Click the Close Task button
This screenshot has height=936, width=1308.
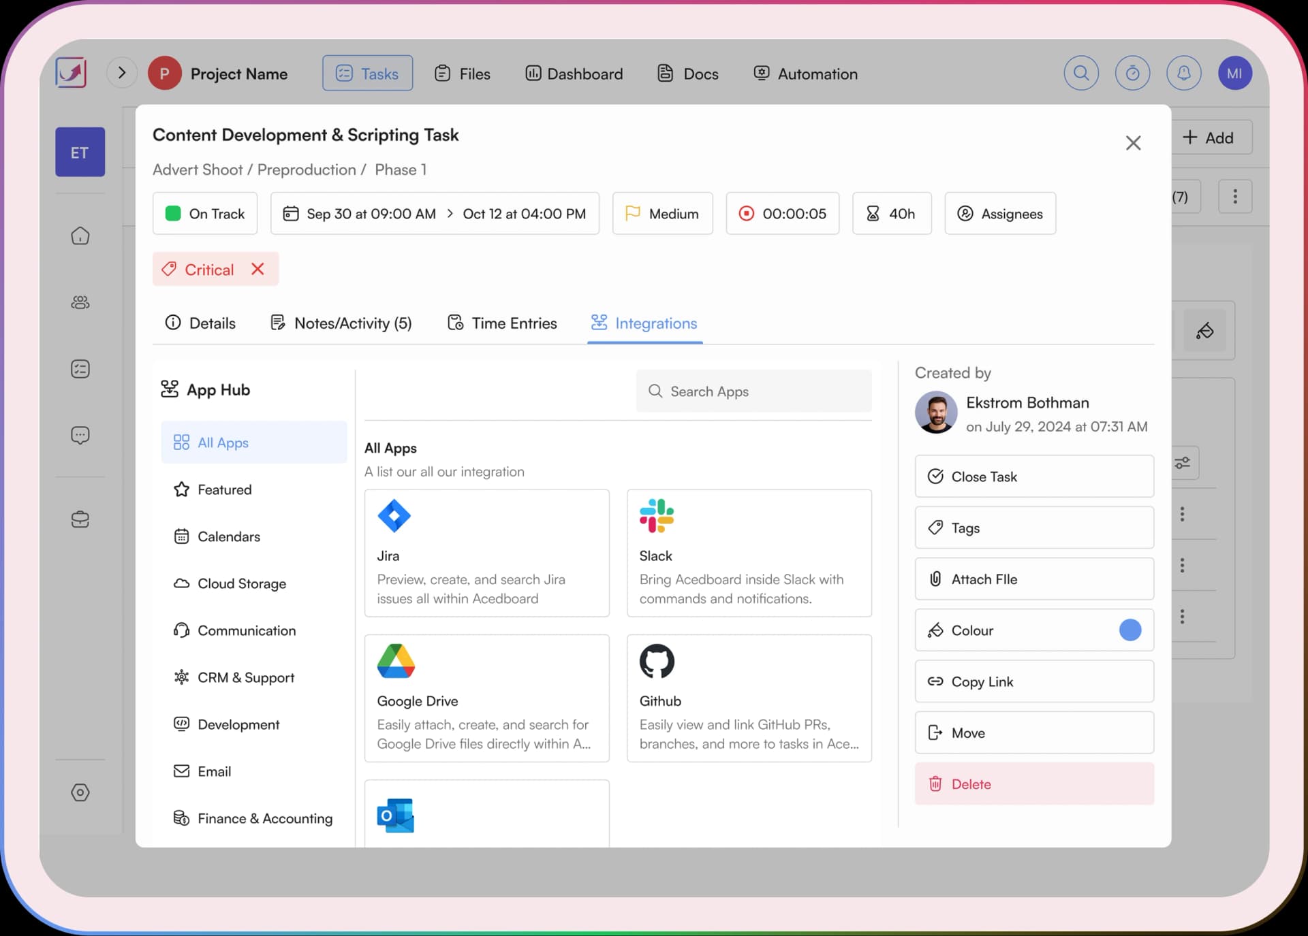(1034, 477)
